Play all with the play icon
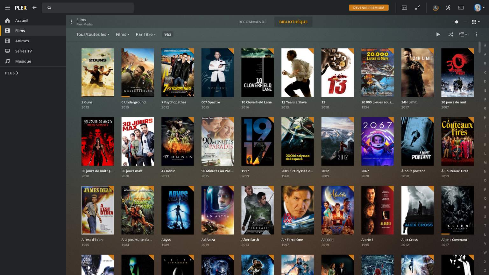 click(438, 34)
